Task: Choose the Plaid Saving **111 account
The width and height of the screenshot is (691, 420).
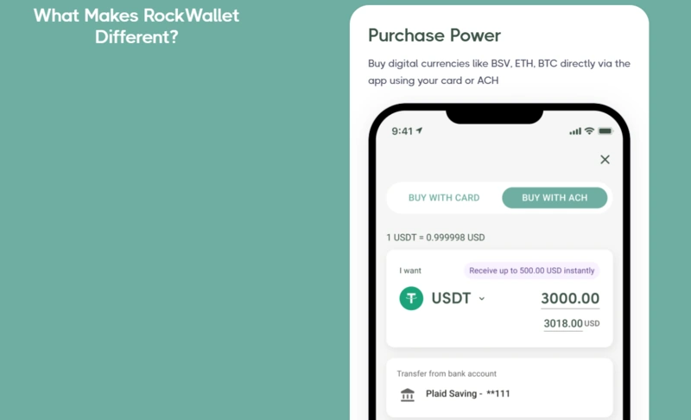Action: (x=467, y=393)
